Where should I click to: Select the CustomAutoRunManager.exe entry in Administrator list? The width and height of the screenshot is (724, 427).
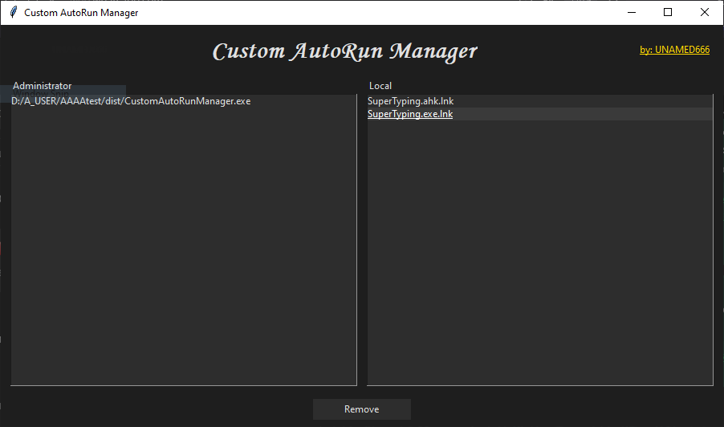click(x=131, y=101)
